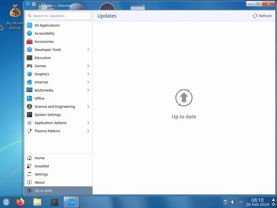The image size is (277, 208).
Task: Select the Office category label
Action: click(39, 98)
